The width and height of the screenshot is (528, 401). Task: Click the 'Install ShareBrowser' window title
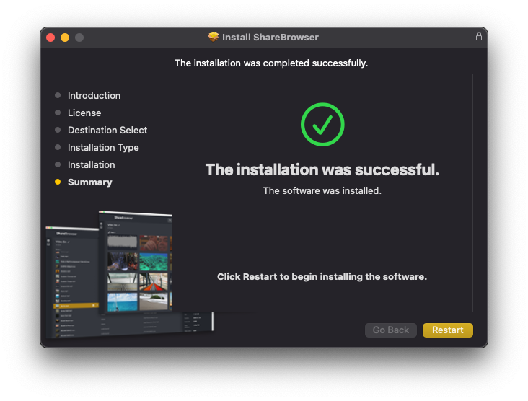coord(270,37)
